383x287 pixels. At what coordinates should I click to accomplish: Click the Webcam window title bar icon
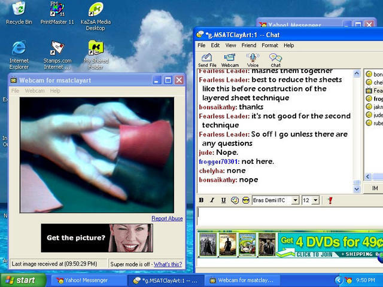[x=14, y=80]
